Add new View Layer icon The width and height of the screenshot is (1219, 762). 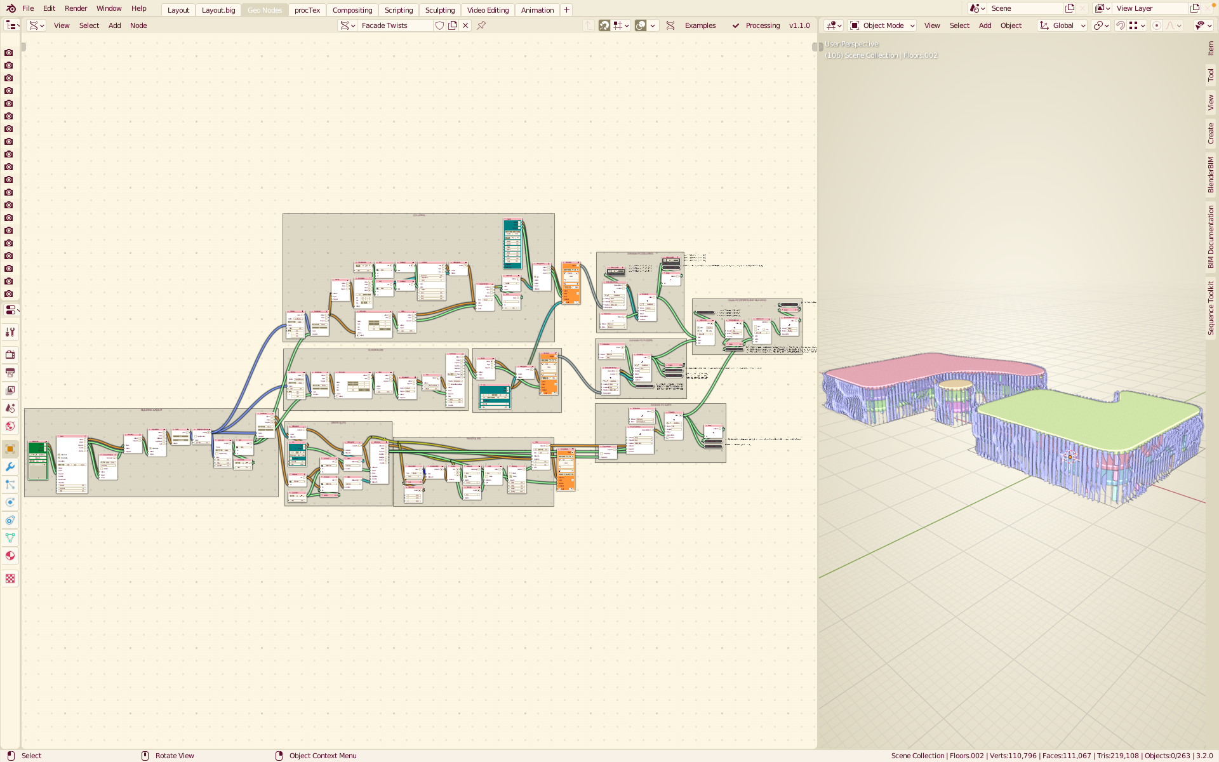point(1195,8)
